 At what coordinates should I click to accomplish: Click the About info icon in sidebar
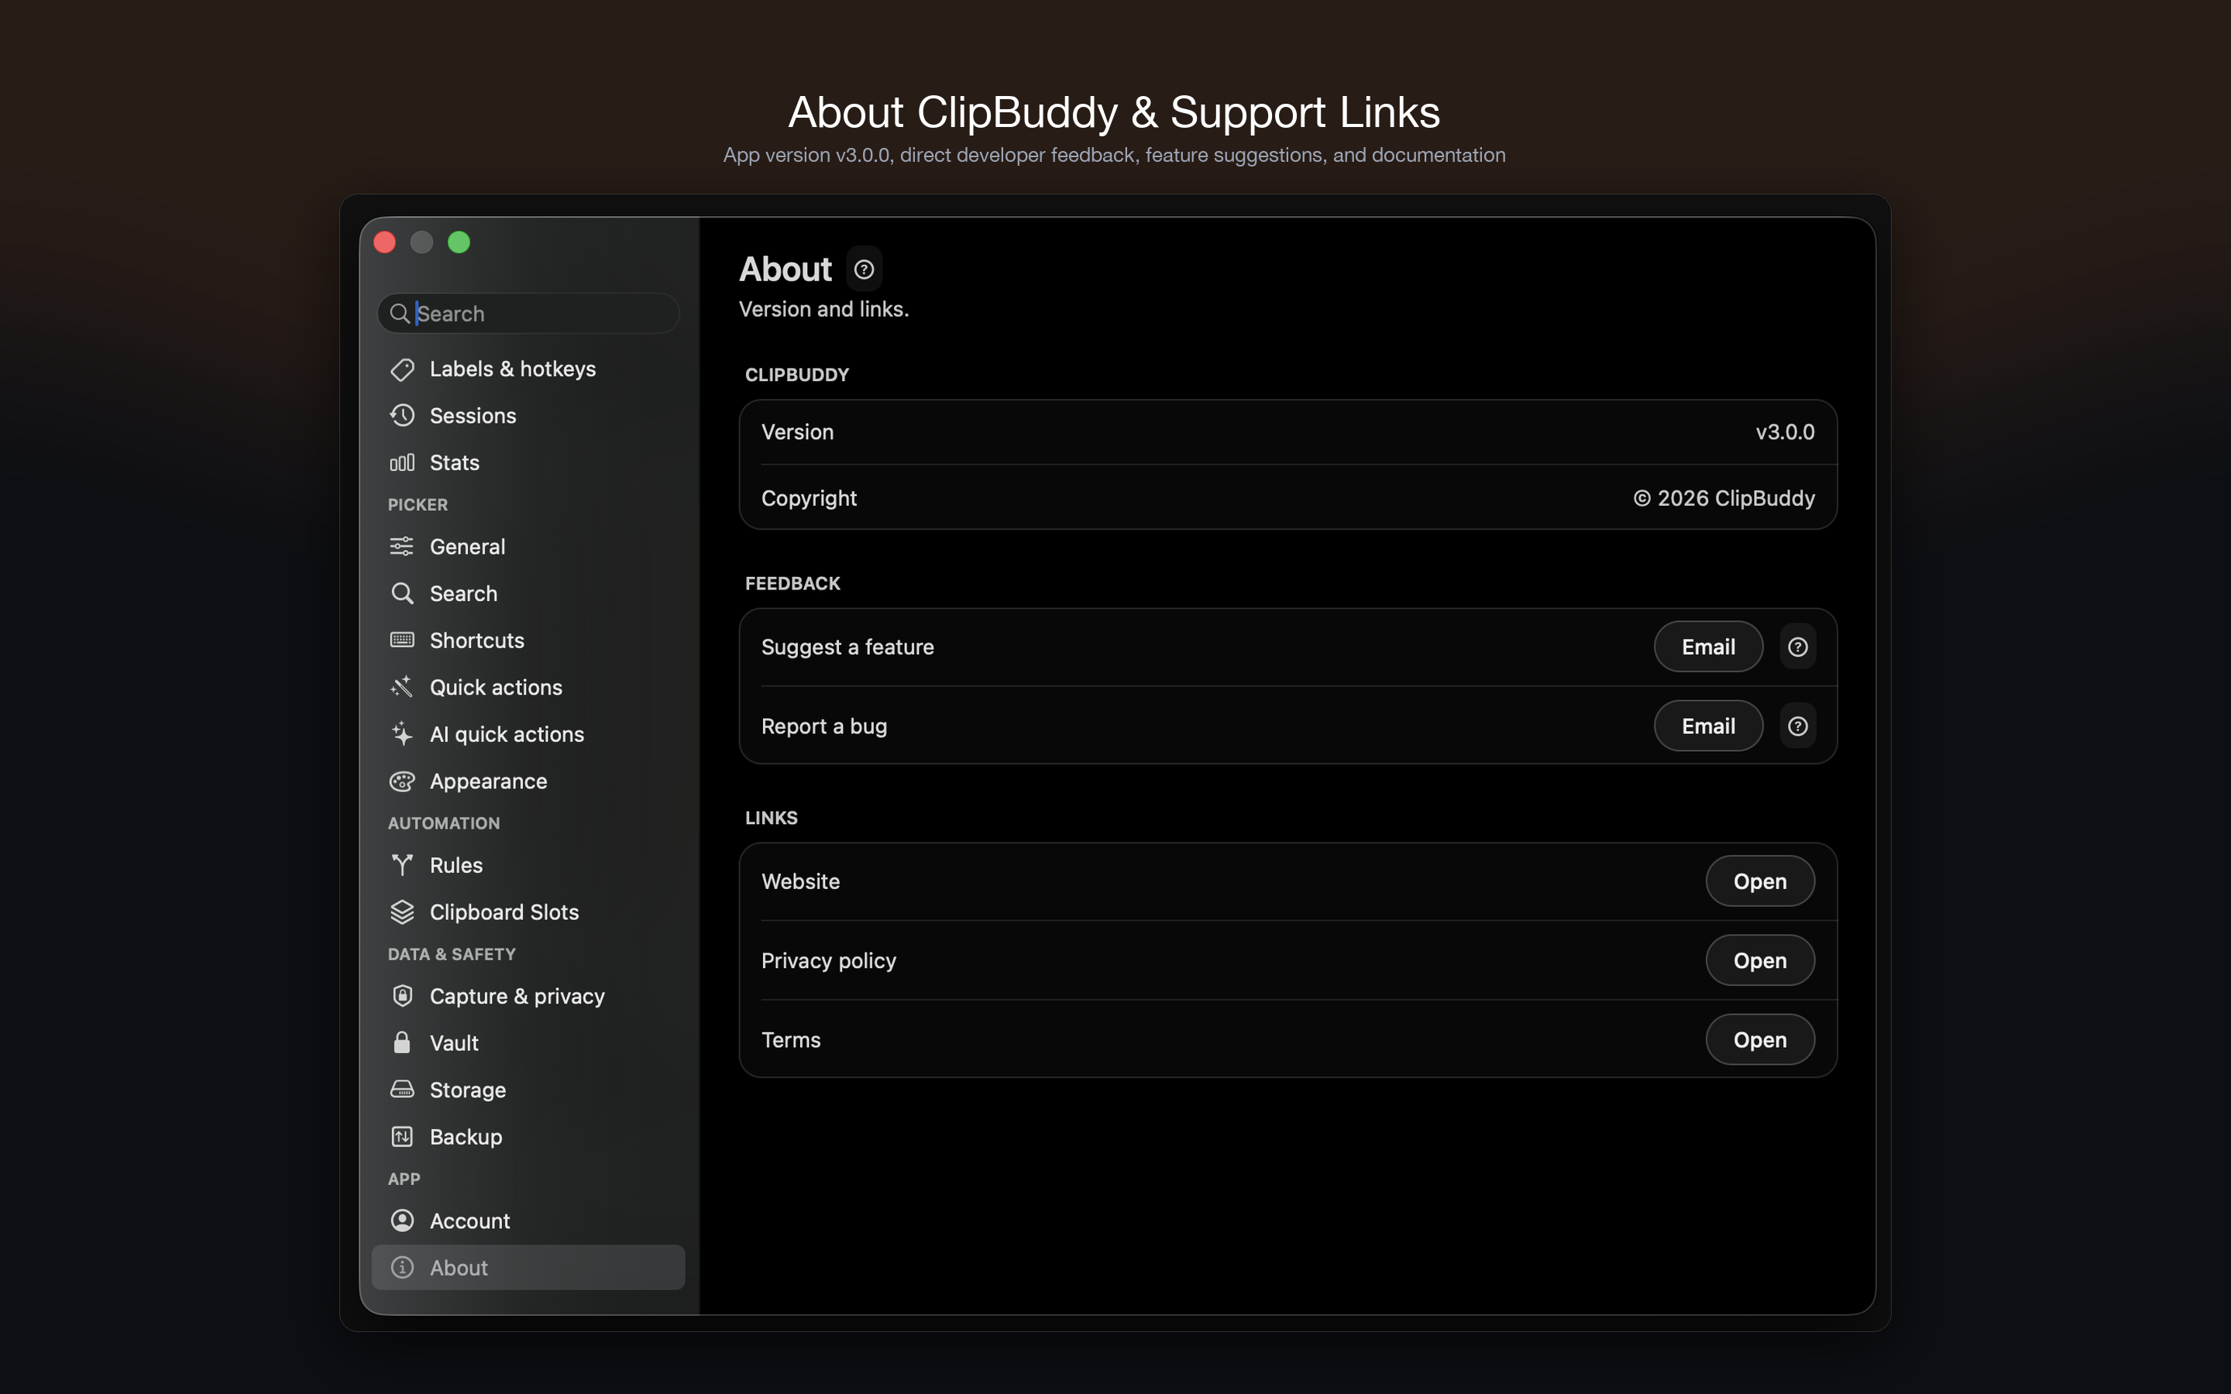(402, 1268)
